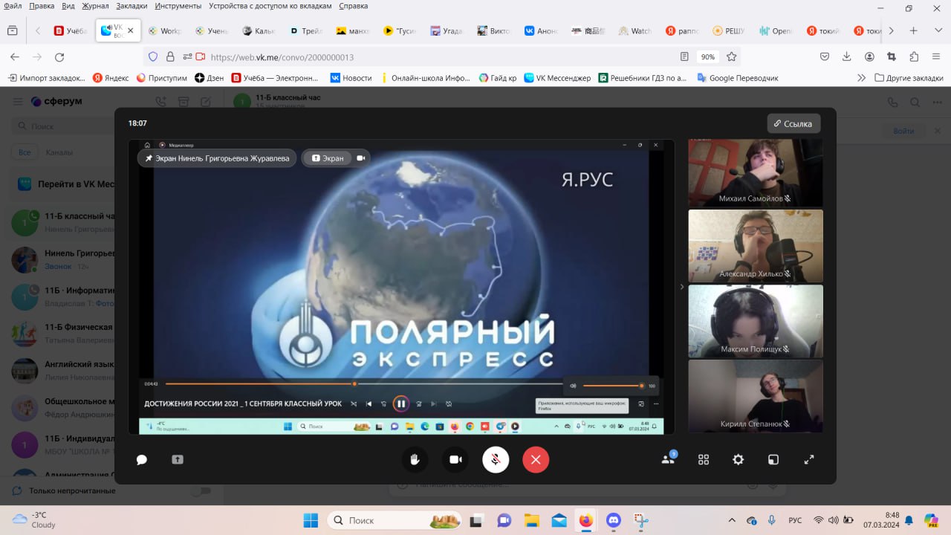This screenshot has width=951, height=535.
Task: Pause the shared video player
Action: coord(400,403)
